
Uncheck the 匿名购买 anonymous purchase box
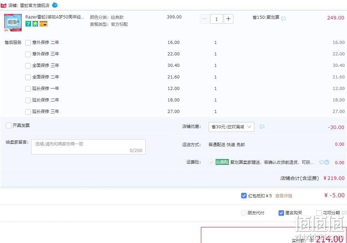pyautogui.click(x=281, y=213)
